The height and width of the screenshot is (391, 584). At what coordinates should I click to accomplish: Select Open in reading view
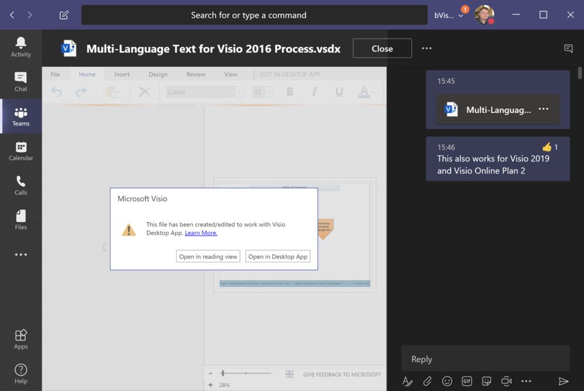click(x=208, y=256)
